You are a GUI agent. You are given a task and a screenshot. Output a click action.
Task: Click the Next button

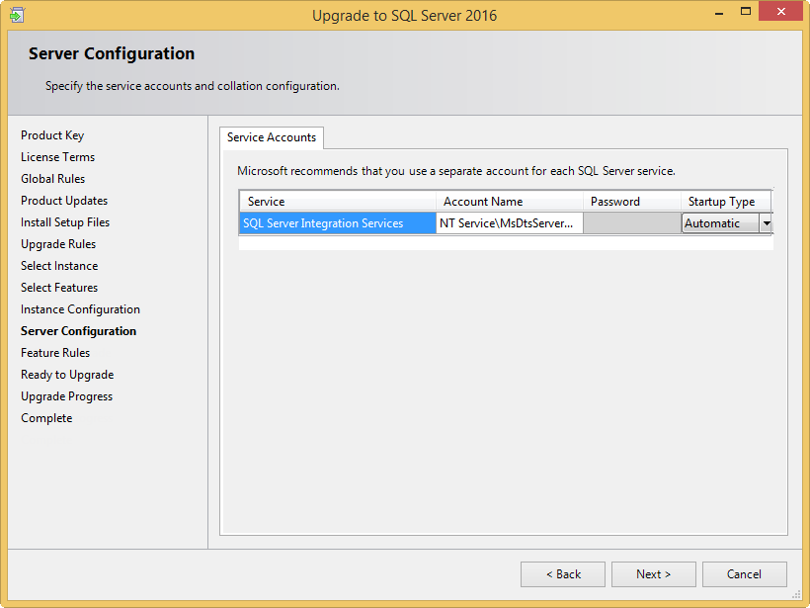654,574
